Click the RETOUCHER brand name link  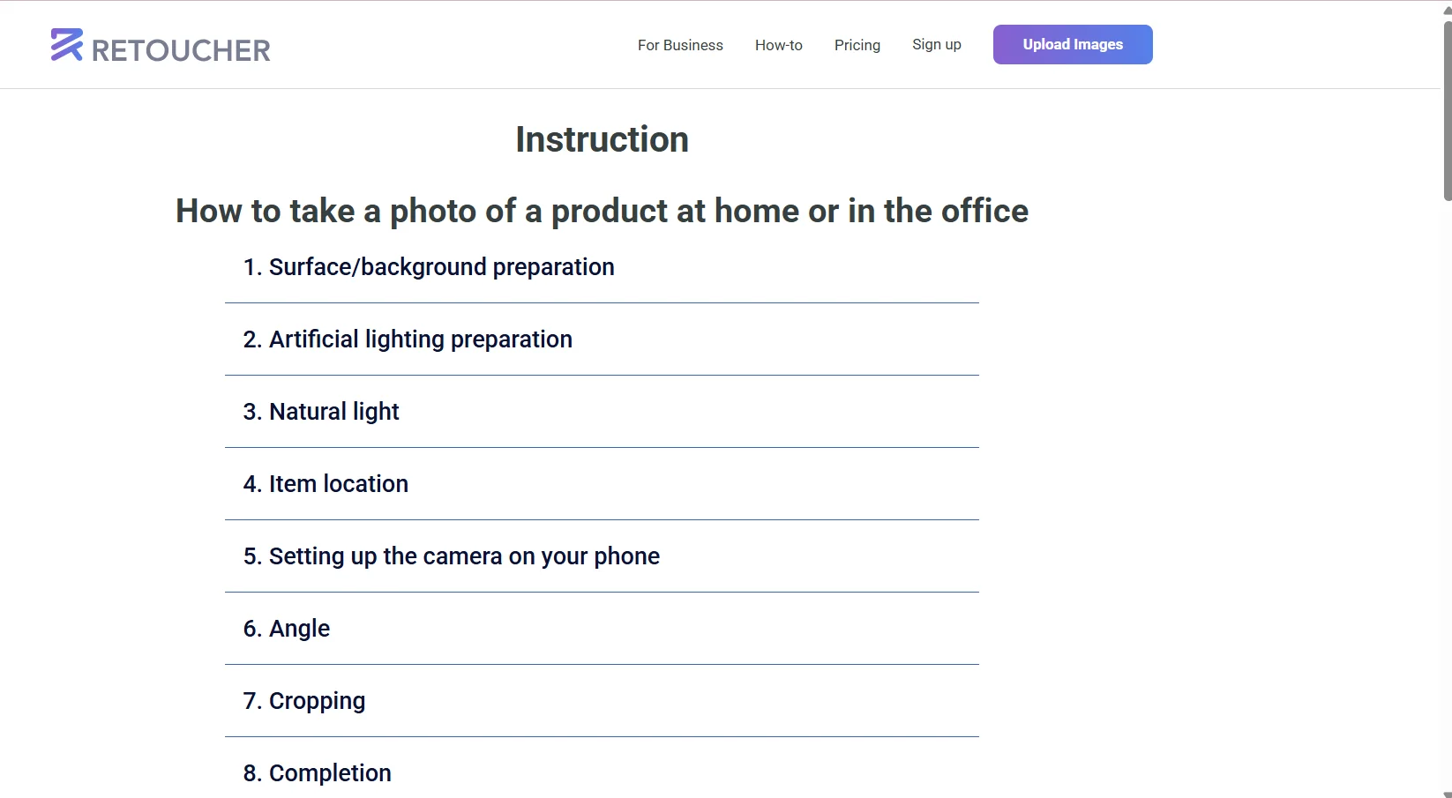(x=181, y=49)
